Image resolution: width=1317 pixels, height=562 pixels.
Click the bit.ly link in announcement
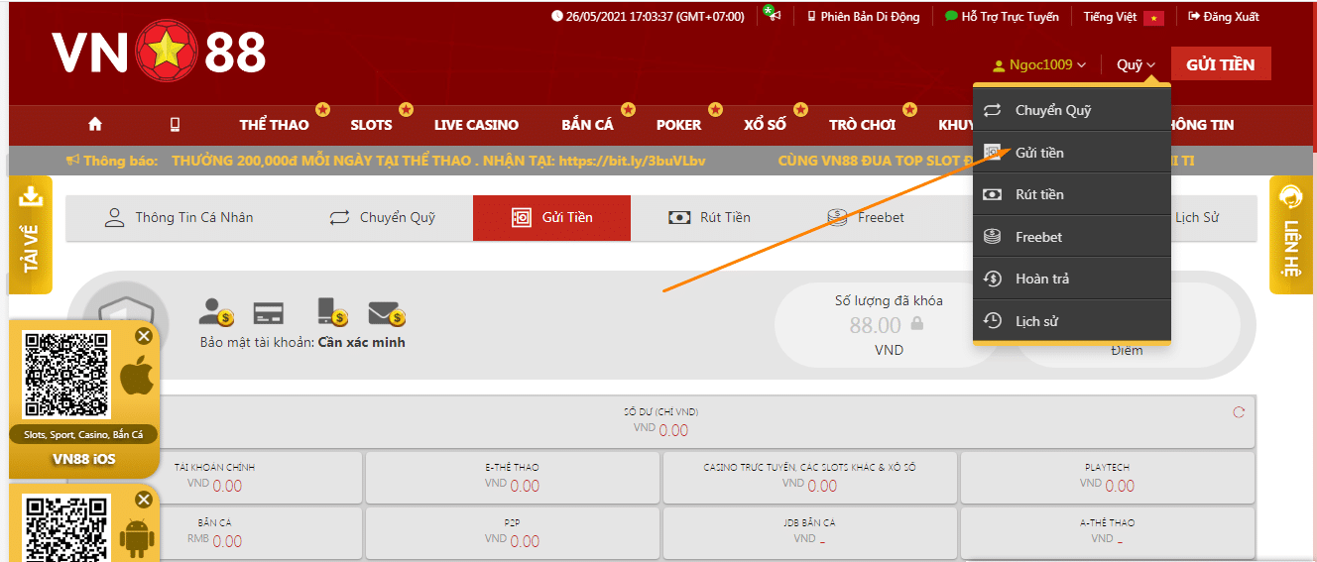[x=632, y=160]
